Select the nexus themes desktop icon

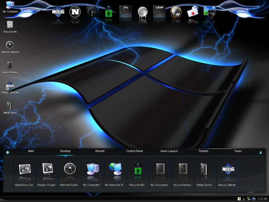(x=10, y=67)
